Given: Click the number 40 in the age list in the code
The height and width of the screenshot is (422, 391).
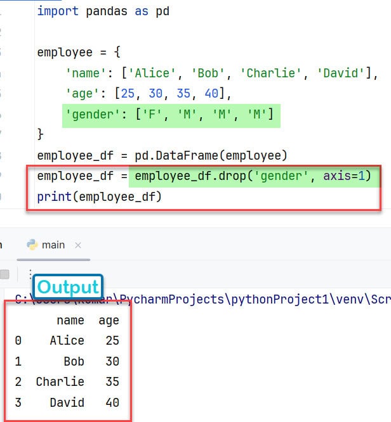Looking at the screenshot, I should click(x=211, y=94).
